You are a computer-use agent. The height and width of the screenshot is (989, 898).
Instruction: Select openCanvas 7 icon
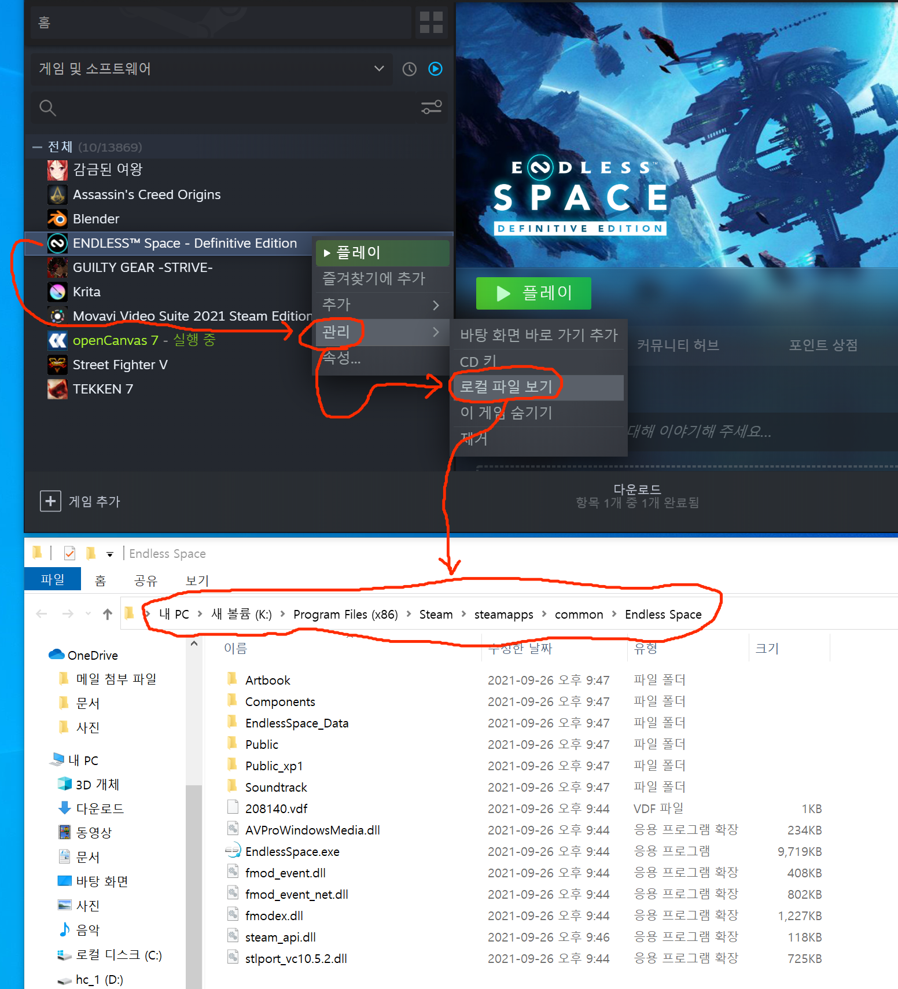[57, 340]
